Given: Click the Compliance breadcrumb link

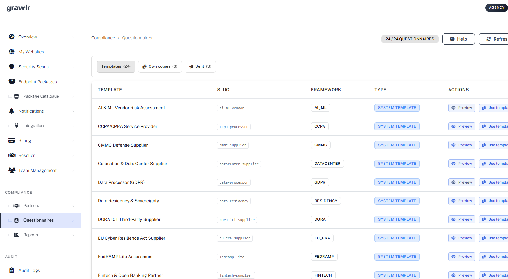Looking at the screenshot, I should pos(103,38).
